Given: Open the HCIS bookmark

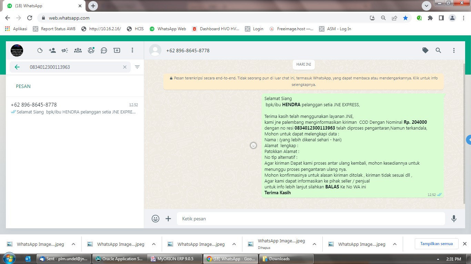Looking at the screenshot, I should click(135, 29).
